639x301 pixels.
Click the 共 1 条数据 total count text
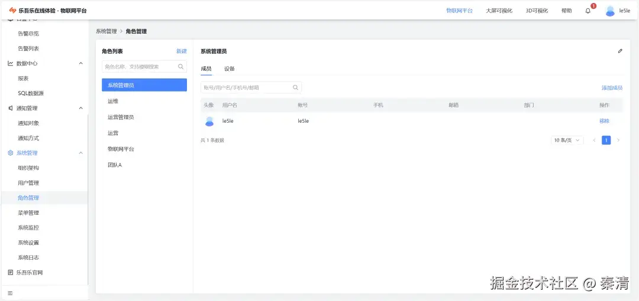pyautogui.click(x=212, y=140)
